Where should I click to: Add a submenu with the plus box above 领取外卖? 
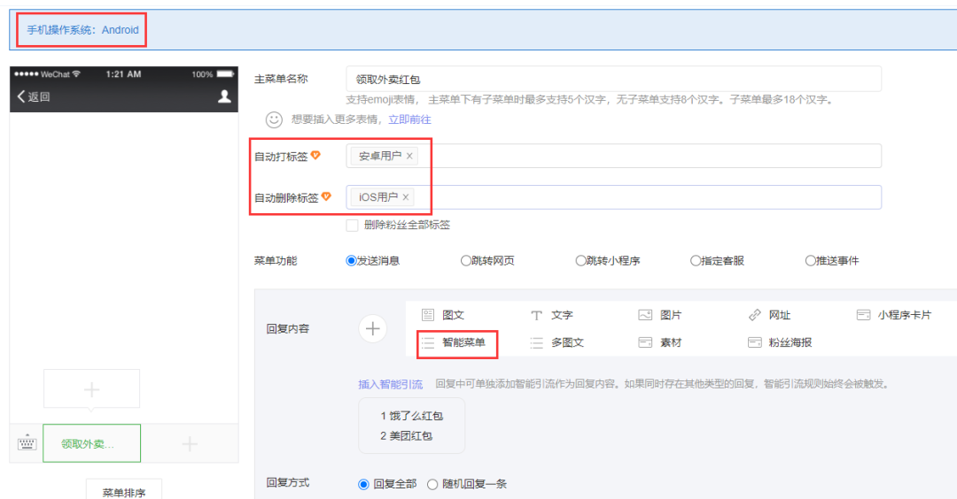(x=91, y=388)
